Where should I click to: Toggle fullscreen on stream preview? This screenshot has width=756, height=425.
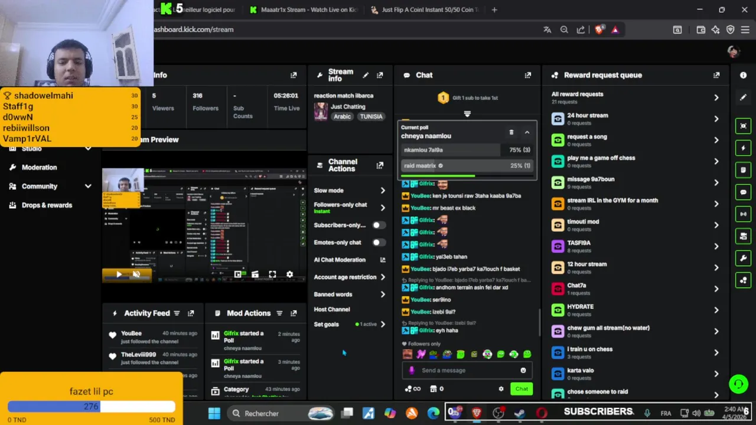point(272,274)
